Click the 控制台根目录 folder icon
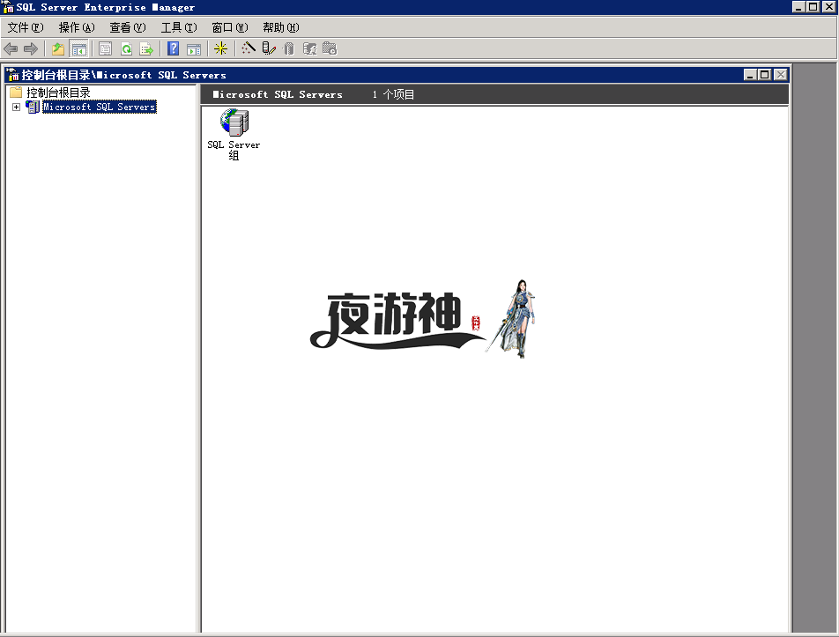 pyautogui.click(x=16, y=92)
